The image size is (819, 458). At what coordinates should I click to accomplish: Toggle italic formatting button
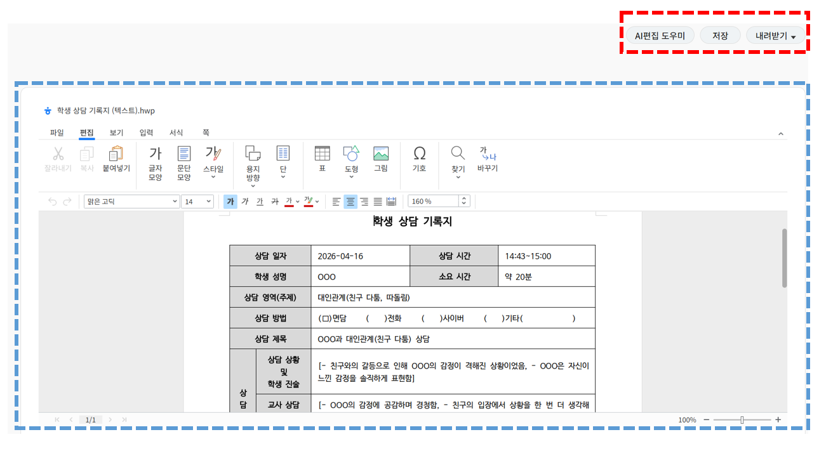coord(245,201)
